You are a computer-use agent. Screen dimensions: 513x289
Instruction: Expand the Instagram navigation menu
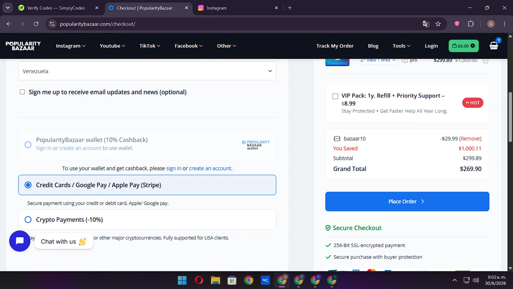(70, 46)
